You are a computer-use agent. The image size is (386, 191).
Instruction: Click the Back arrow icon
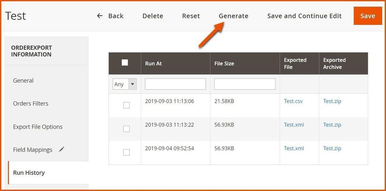(x=100, y=16)
